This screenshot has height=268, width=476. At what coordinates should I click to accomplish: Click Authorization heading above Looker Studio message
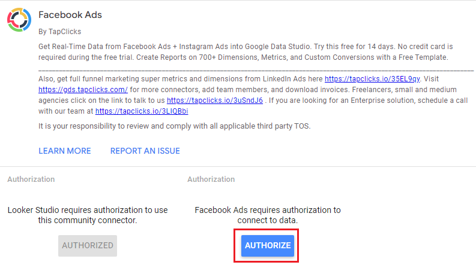[31, 179]
